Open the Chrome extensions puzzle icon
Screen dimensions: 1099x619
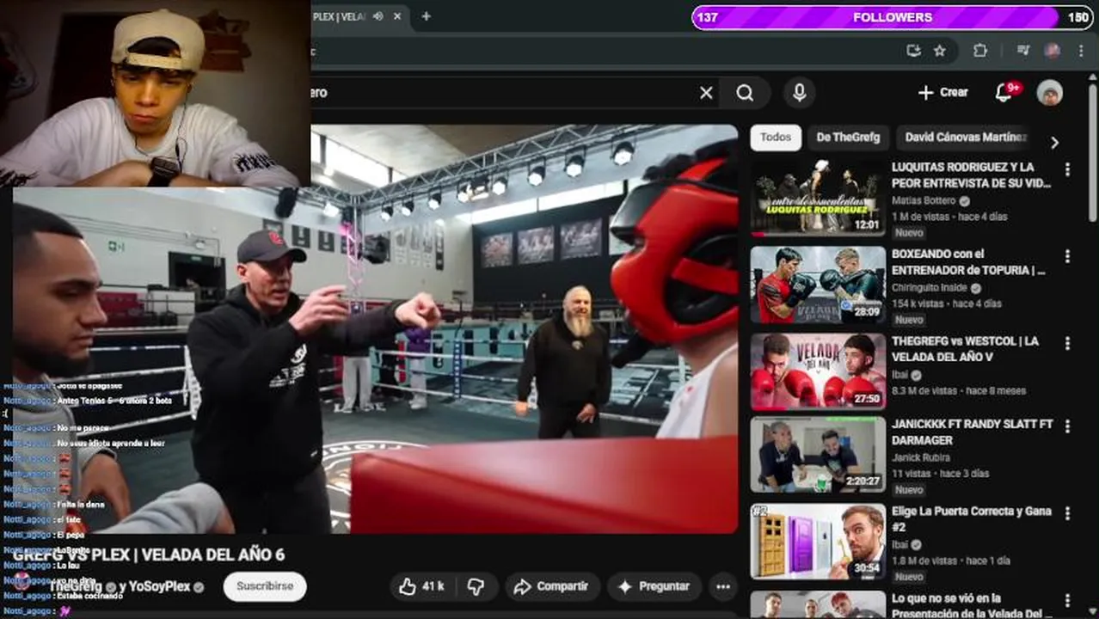click(980, 51)
